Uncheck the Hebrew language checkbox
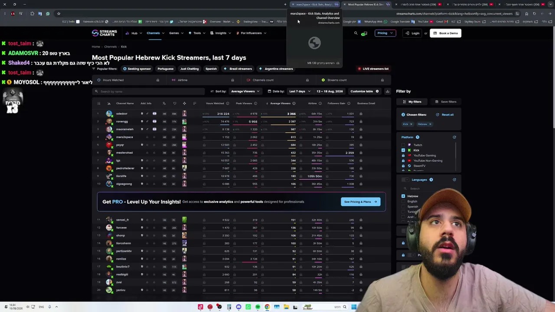 pyautogui.click(x=403, y=196)
